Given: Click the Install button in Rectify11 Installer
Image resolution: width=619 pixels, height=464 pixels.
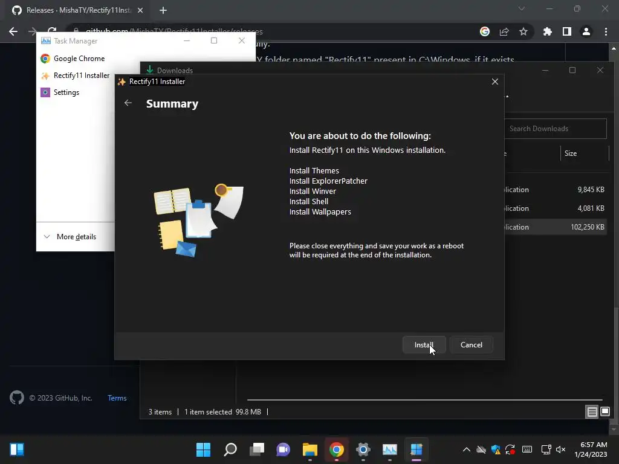Looking at the screenshot, I should 424,345.
